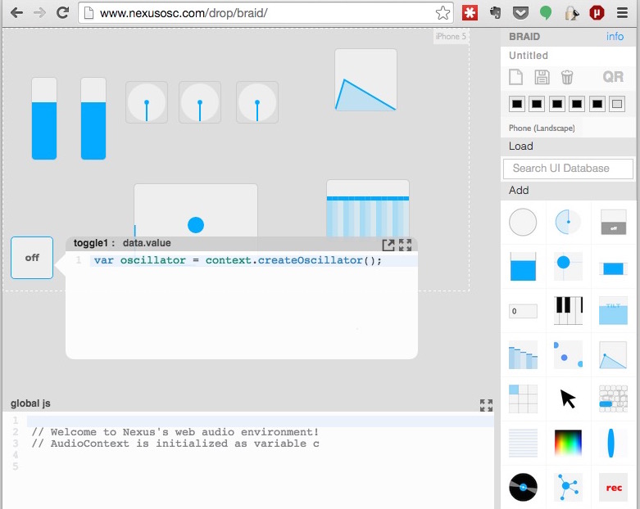Add a piano keyboard widget
The height and width of the screenshot is (509, 640).
(568, 310)
